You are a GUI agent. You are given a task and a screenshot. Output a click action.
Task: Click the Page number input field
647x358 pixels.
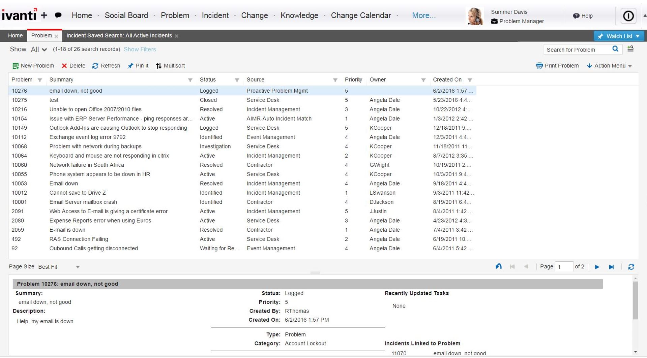[x=564, y=267]
